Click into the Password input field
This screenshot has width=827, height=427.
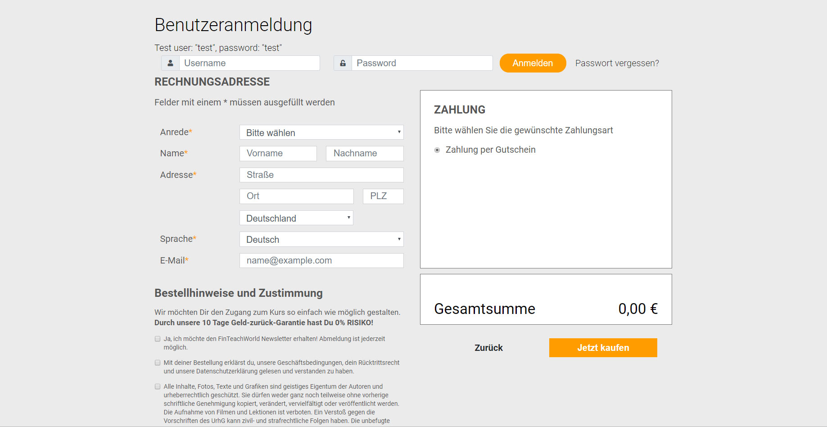[422, 63]
